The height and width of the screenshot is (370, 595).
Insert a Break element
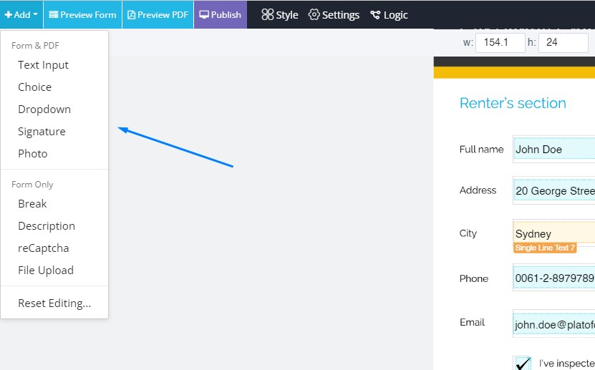[x=32, y=204]
